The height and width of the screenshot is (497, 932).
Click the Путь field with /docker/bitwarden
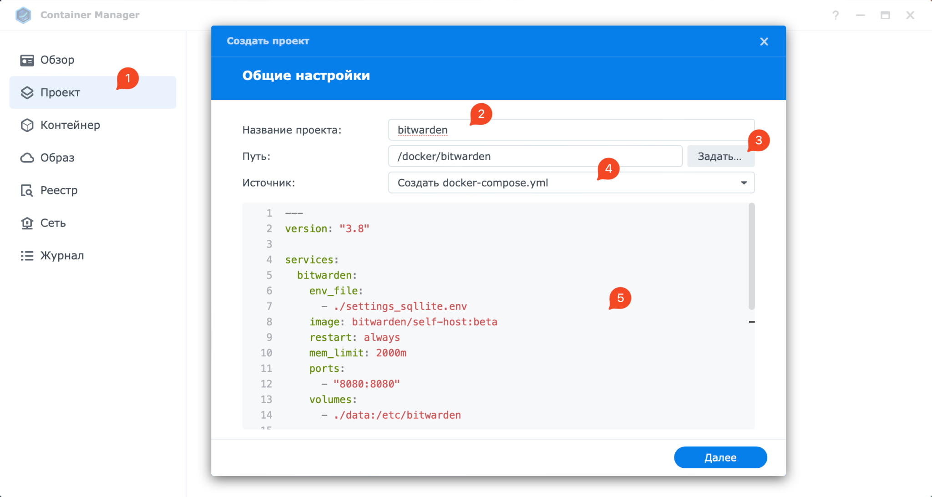[535, 157]
